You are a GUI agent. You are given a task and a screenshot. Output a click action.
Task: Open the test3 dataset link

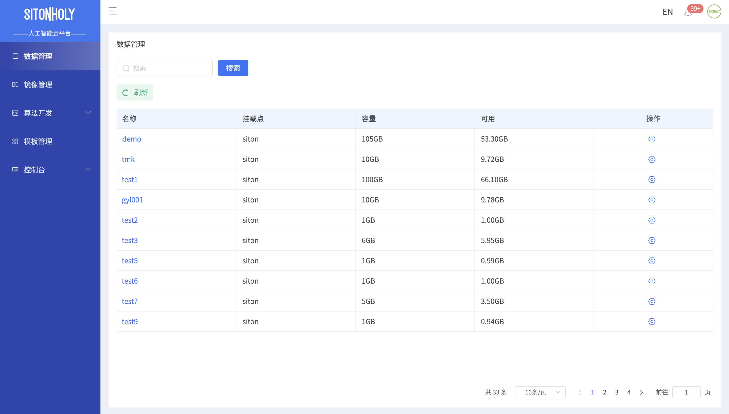click(x=130, y=240)
